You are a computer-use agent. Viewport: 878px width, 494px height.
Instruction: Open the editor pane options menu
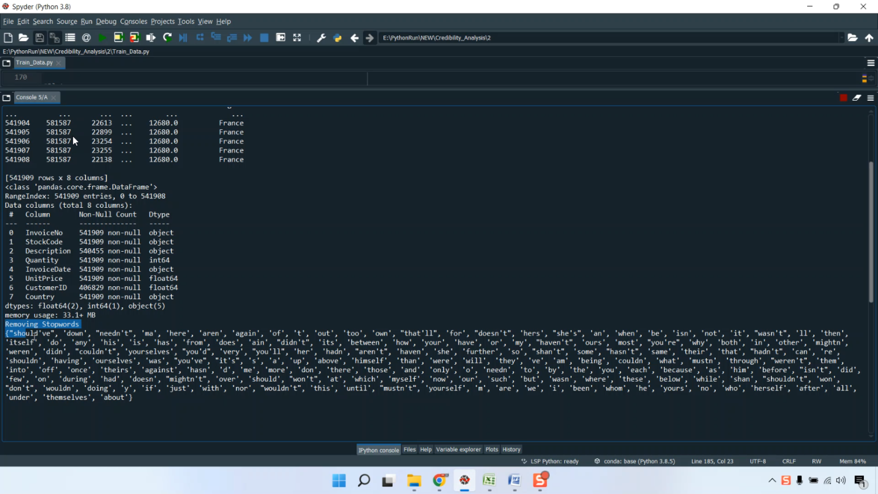tap(870, 63)
